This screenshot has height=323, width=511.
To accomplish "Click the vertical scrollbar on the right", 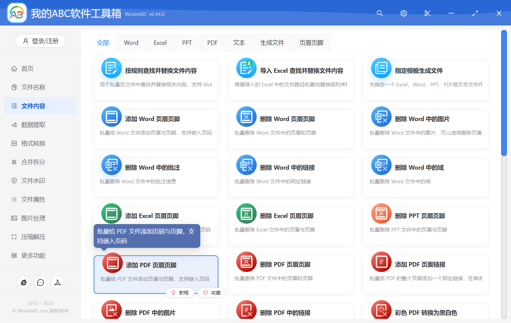I will tap(504, 93).
